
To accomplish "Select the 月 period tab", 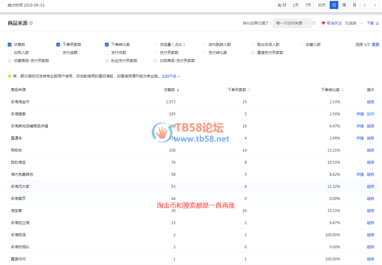I will pyautogui.click(x=354, y=5).
